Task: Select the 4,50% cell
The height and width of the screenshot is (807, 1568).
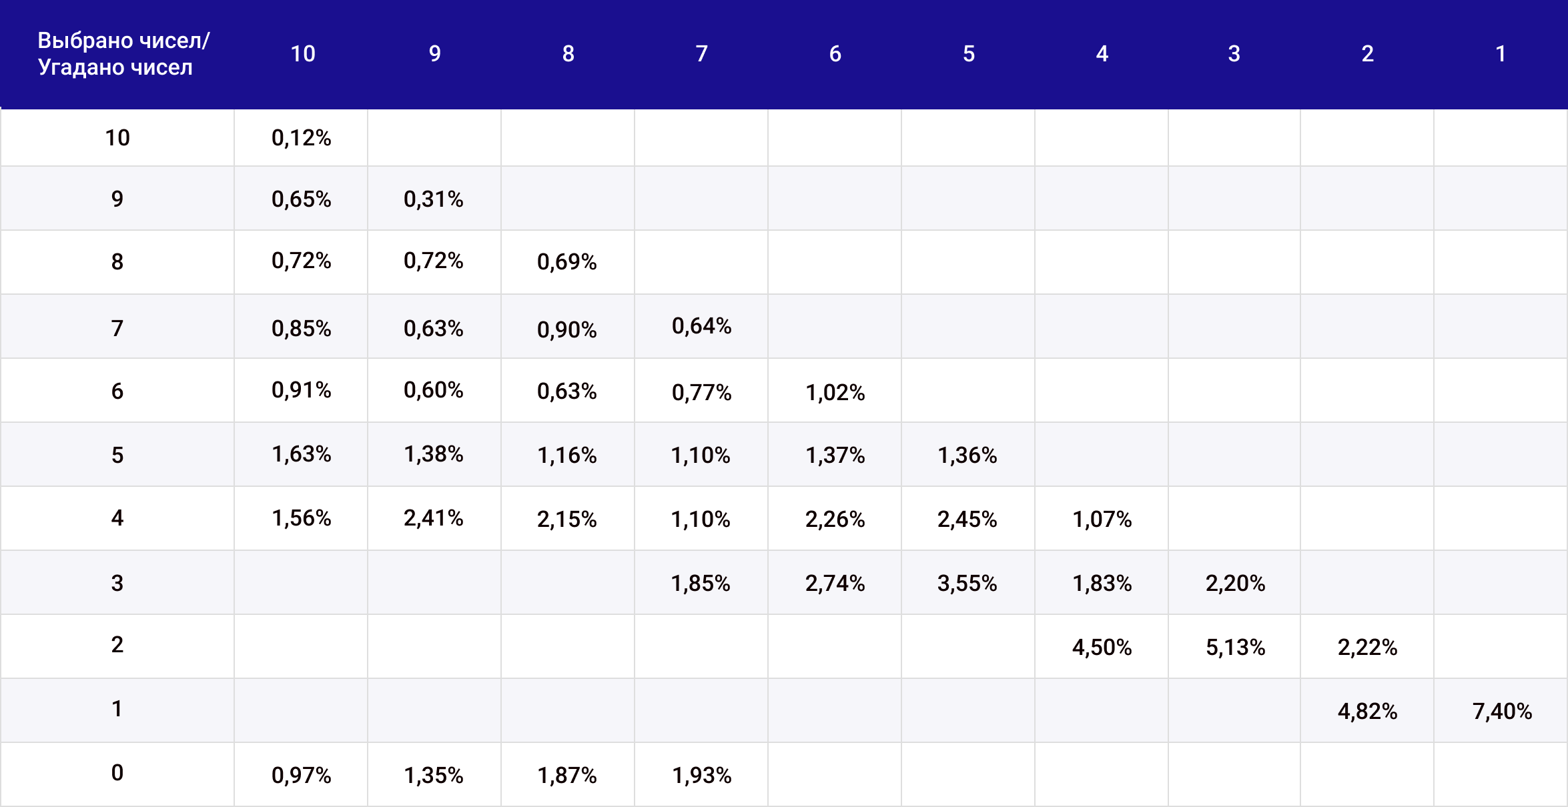Action: tap(1102, 648)
